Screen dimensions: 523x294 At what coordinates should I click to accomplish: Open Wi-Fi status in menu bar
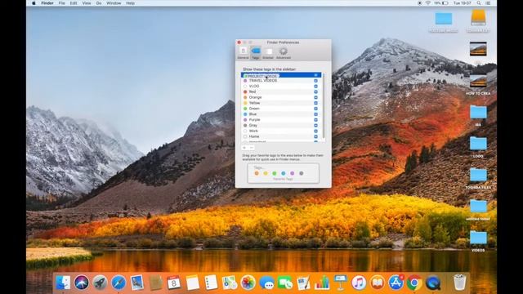point(428,3)
